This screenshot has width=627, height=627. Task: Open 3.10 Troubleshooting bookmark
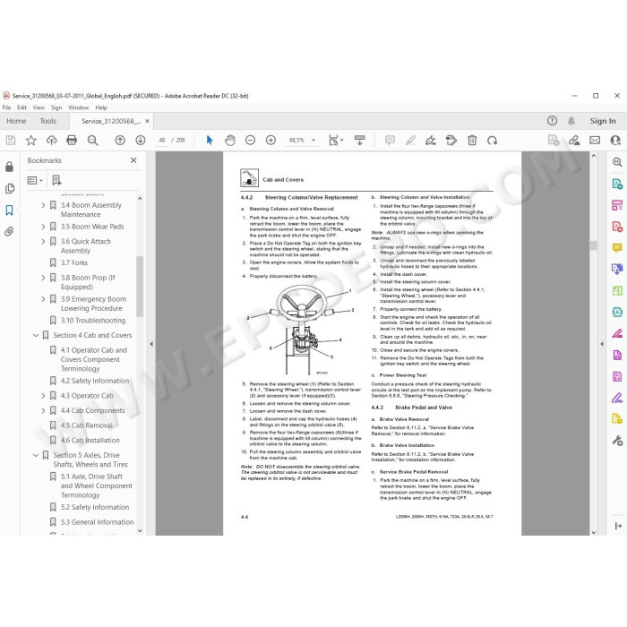[x=93, y=321]
